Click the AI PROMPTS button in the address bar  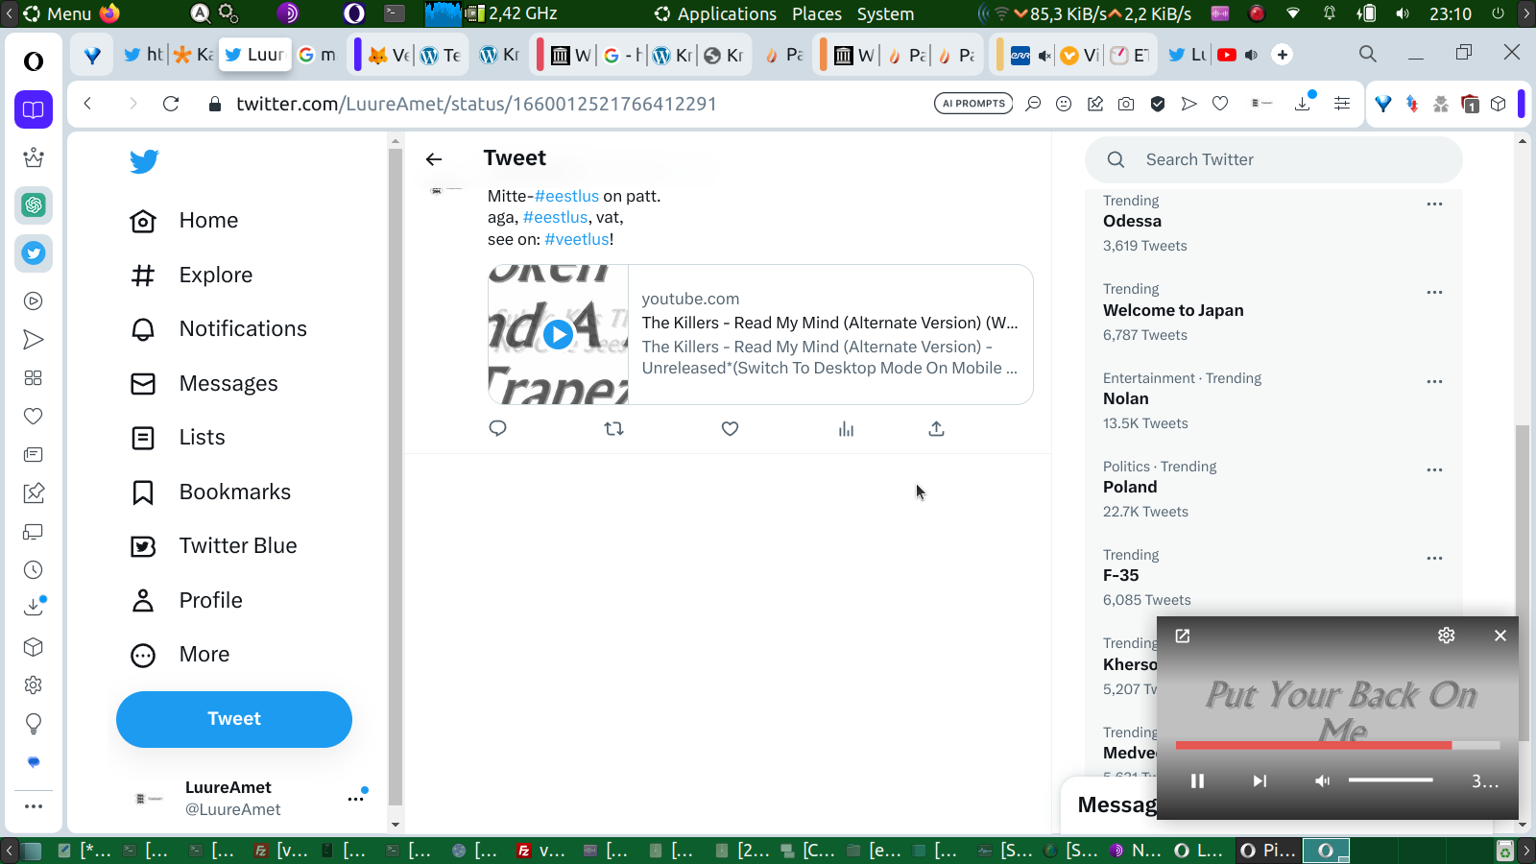click(973, 104)
